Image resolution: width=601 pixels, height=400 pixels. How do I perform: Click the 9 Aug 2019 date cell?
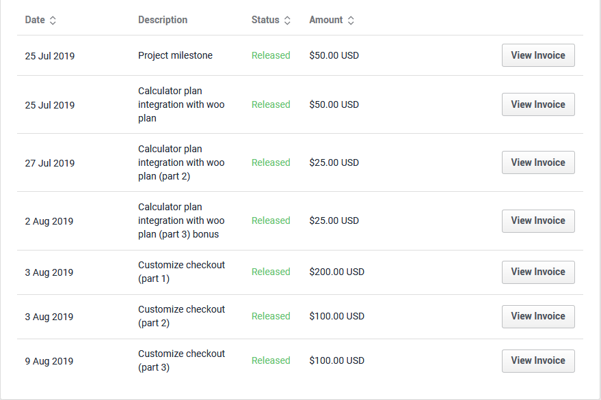point(49,361)
